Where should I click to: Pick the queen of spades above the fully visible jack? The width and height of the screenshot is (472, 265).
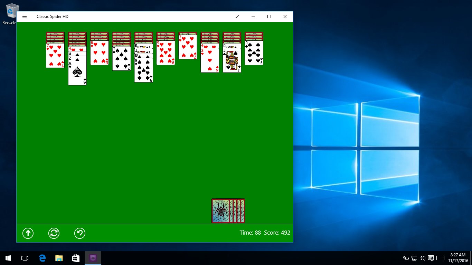232,46
